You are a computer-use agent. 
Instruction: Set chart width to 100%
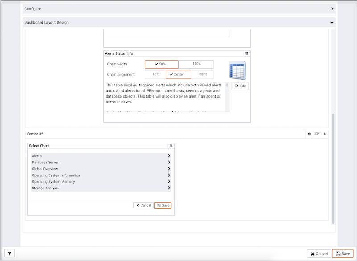(x=196, y=64)
